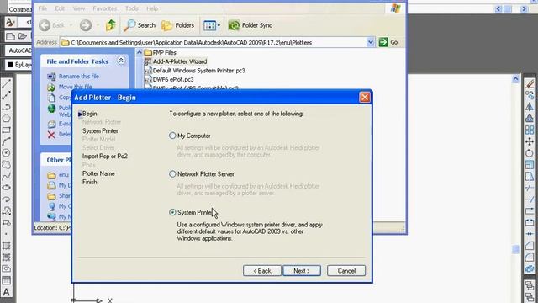The height and width of the screenshot is (303, 538).
Task: Select the Construction Line tool
Action: [6, 95]
